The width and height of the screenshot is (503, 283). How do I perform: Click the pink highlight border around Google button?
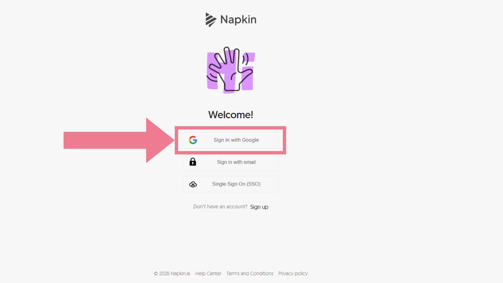click(231, 128)
